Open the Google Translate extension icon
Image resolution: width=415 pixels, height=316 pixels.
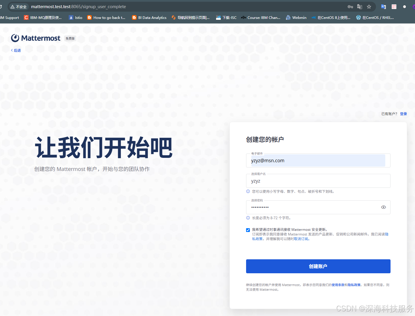click(384, 7)
